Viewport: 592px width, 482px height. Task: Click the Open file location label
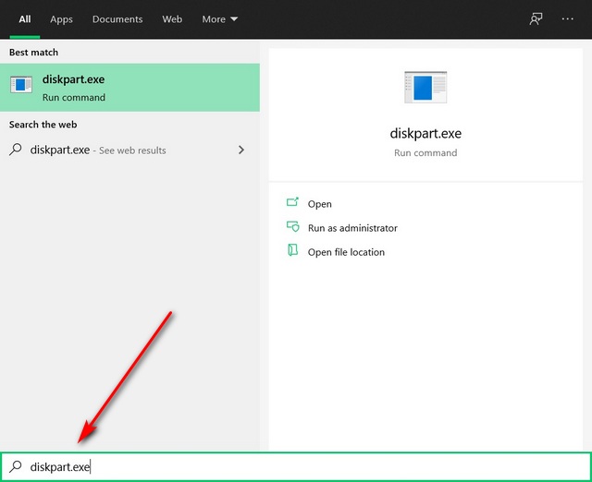coord(346,252)
